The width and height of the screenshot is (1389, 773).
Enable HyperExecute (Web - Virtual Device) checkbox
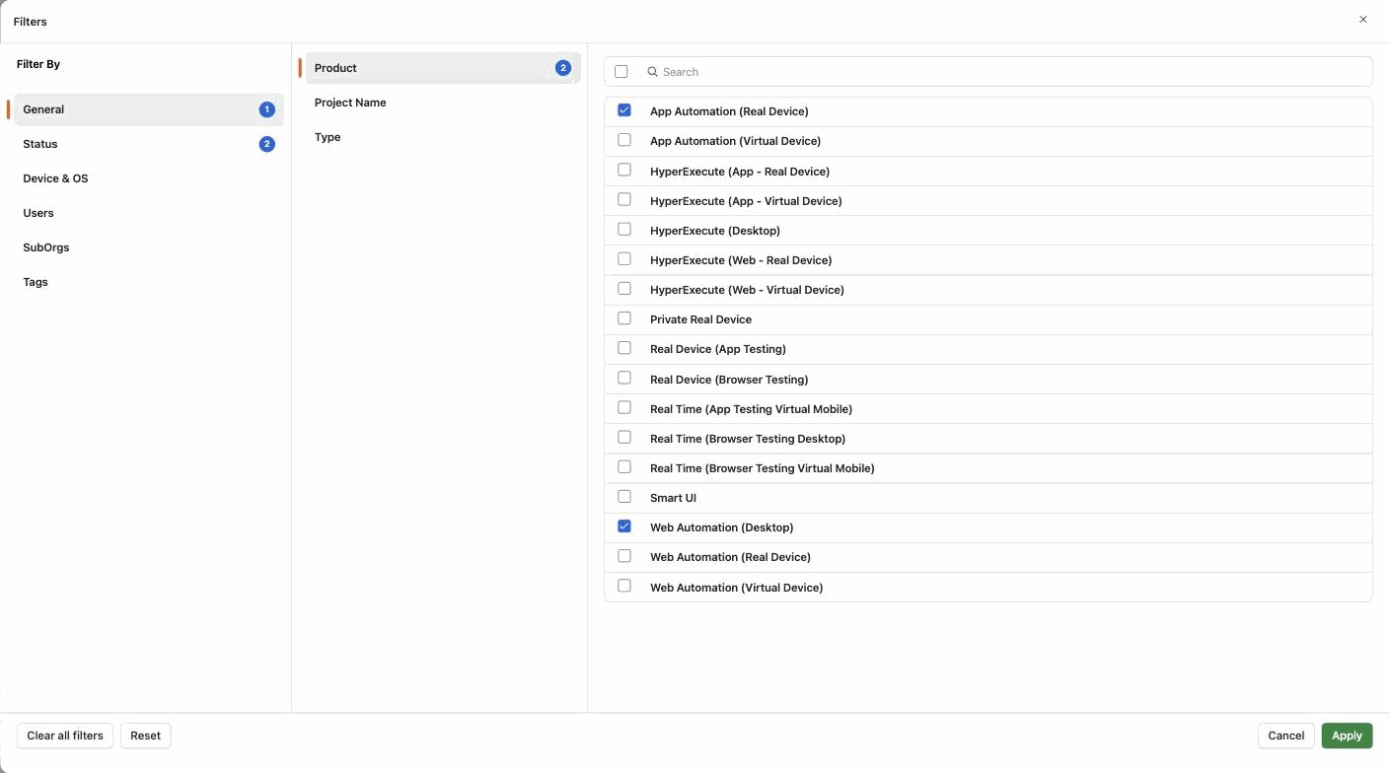[624, 289]
